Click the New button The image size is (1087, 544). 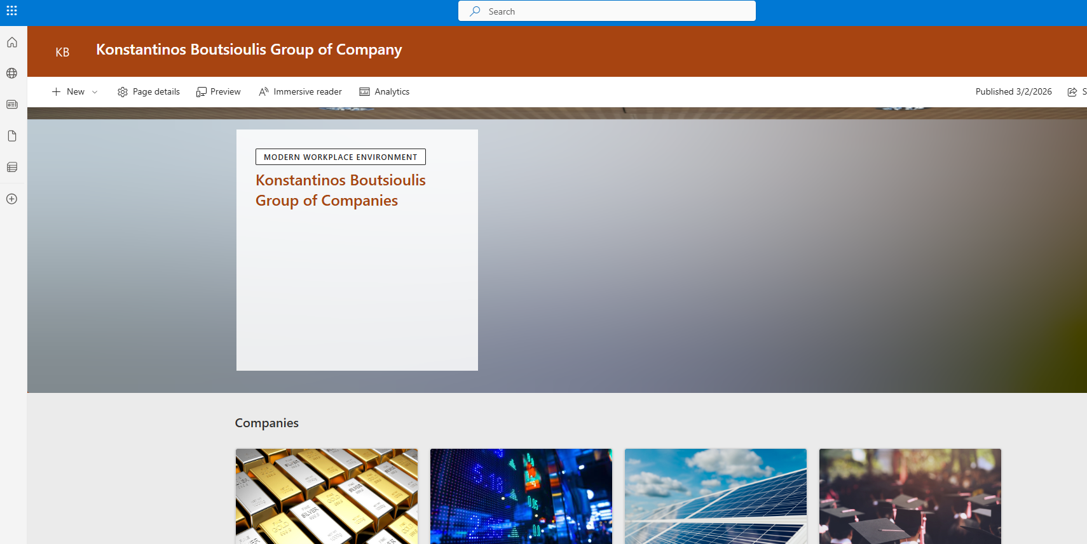(69, 92)
